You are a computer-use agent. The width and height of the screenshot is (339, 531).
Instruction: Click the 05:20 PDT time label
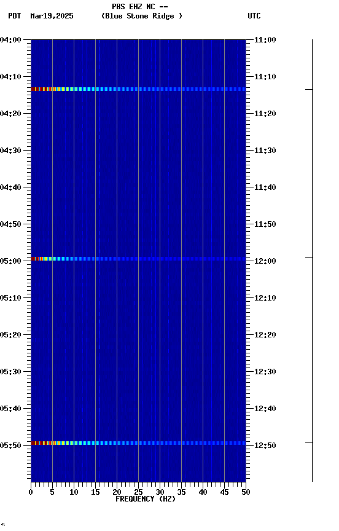point(10,335)
